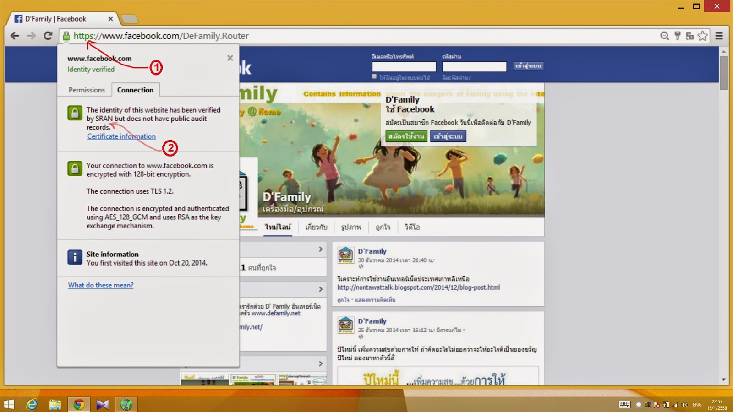Expand the first sidebar section chevron
Image resolution: width=733 pixels, height=412 pixels.
pos(321,249)
